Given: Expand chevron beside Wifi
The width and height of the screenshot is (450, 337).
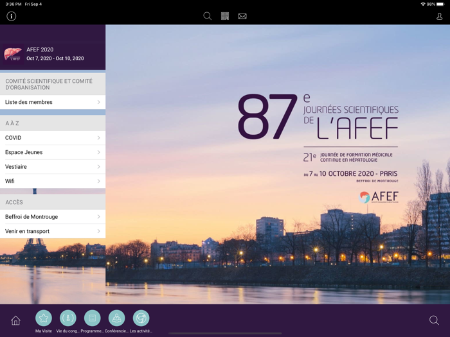Looking at the screenshot, I should 99,181.
